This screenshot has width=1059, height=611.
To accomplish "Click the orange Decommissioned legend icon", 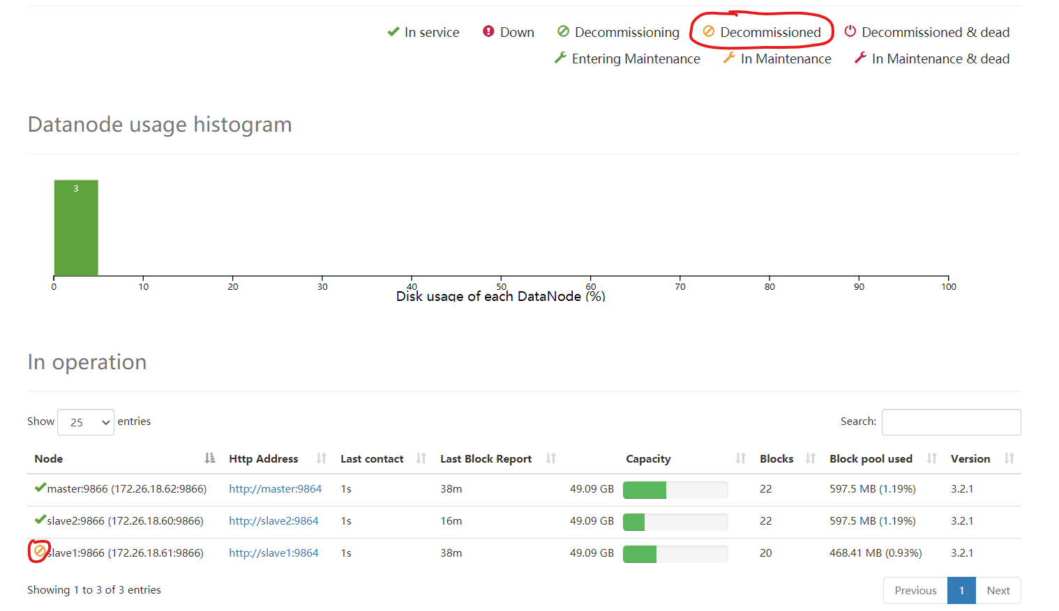I will [708, 31].
